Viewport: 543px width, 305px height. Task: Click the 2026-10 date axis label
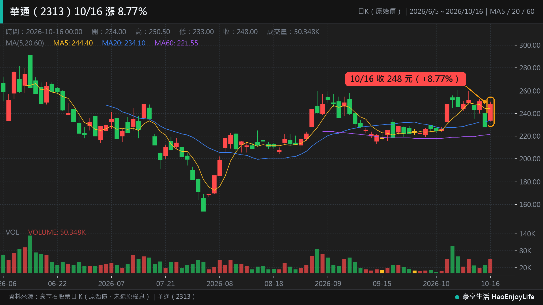tap(436, 284)
